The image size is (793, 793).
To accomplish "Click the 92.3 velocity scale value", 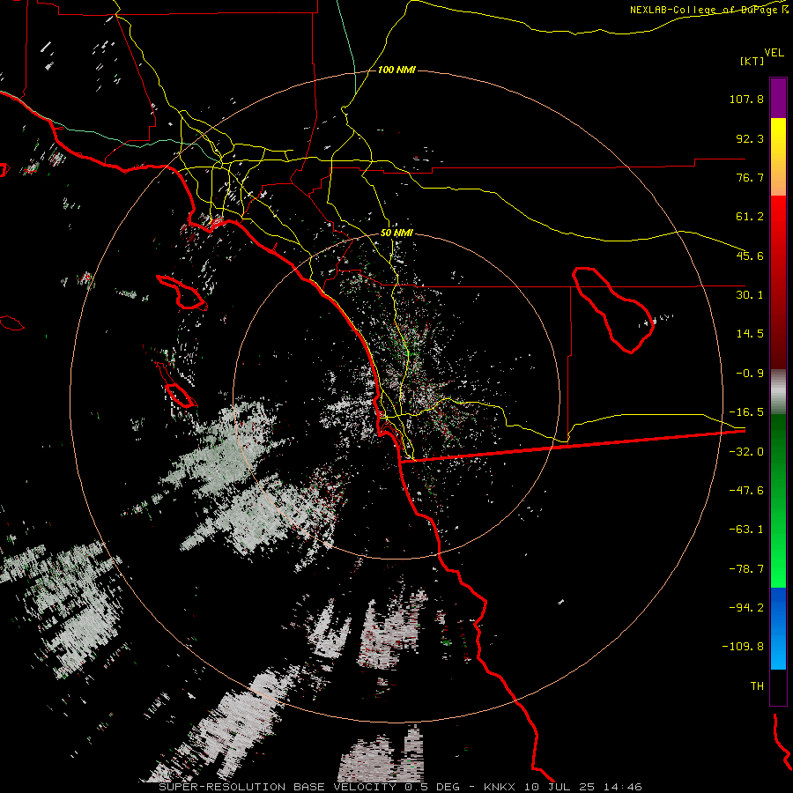I will (x=750, y=138).
